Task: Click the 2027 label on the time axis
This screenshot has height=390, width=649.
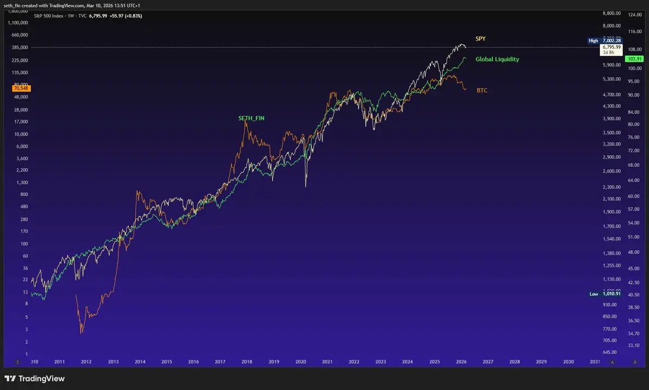Action: (x=488, y=362)
